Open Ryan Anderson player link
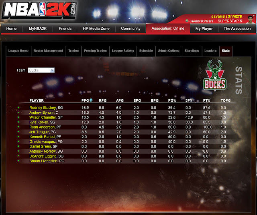This screenshot has width=257, height=215. (42, 127)
